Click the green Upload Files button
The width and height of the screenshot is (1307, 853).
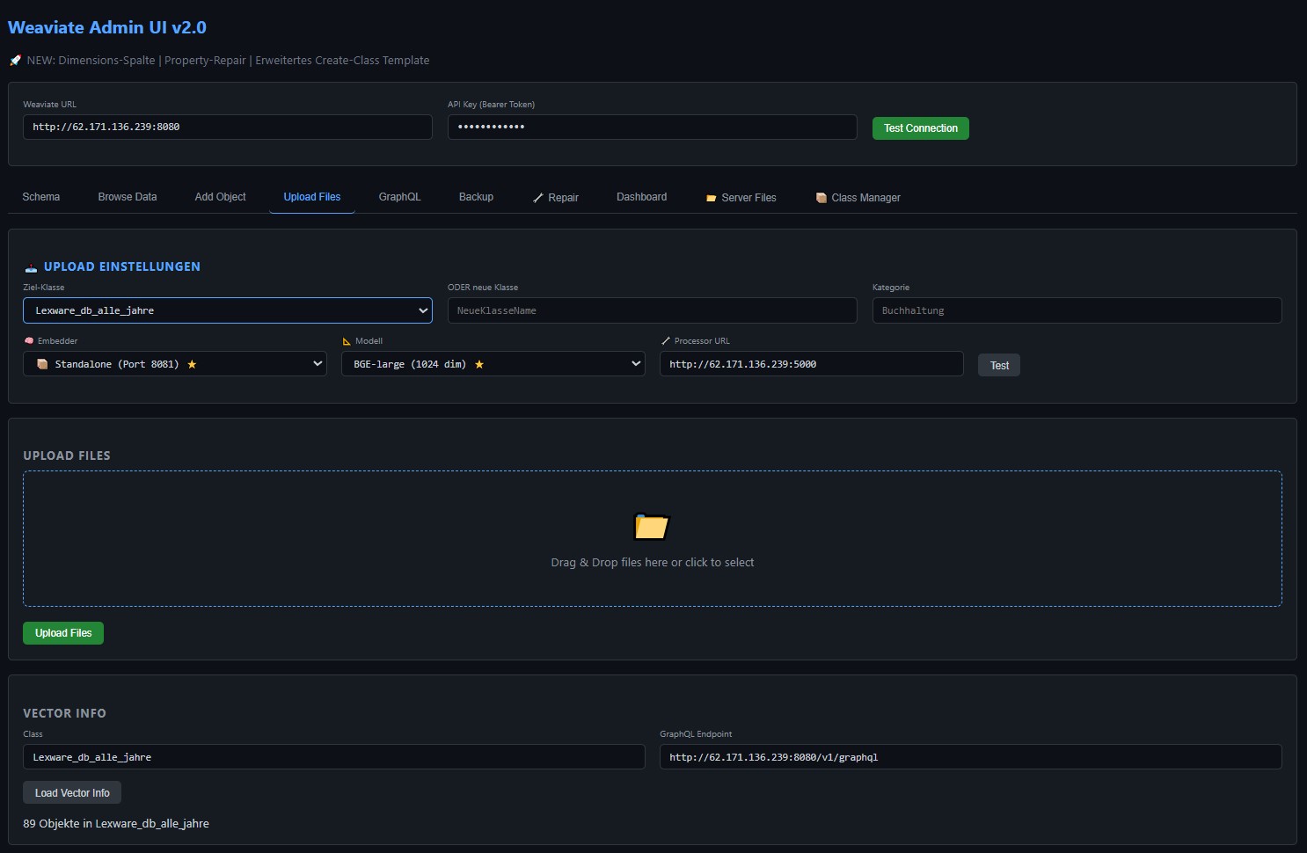click(63, 633)
